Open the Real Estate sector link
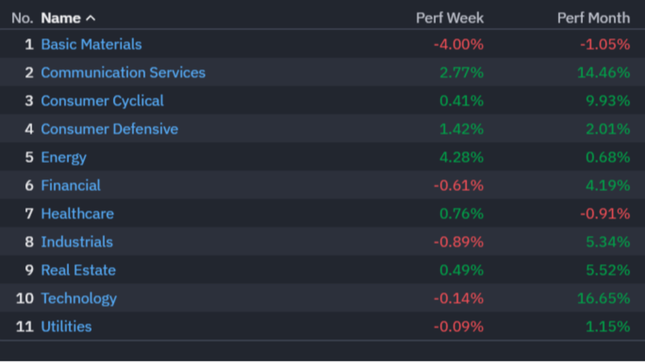The image size is (645, 362). pyautogui.click(x=78, y=270)
